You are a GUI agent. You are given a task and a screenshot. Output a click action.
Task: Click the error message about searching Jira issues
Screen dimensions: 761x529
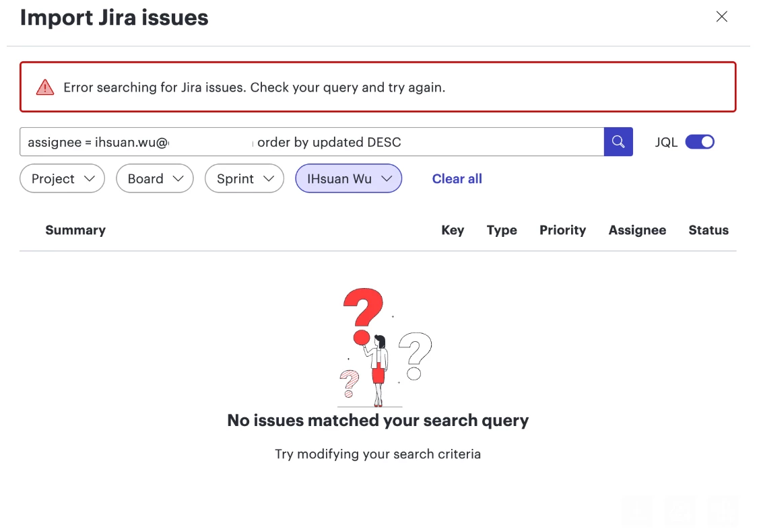[x=255, y=87]
